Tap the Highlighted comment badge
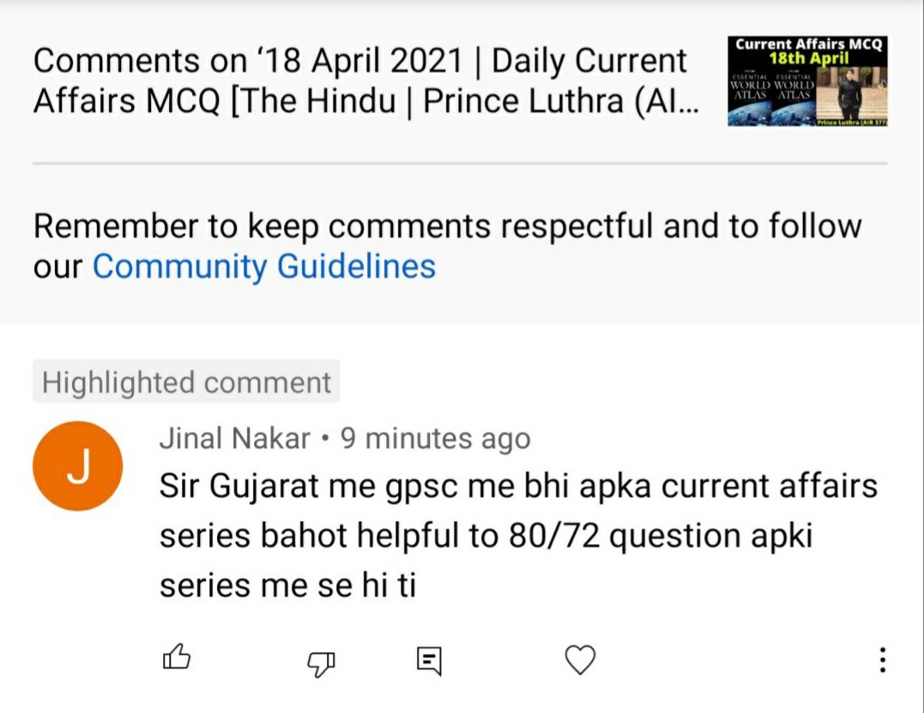Screen dimensions: 924x713 click(x=186, y=382)
